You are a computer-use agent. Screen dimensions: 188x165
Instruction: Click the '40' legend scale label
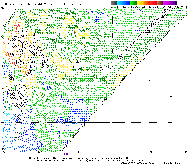tap(163, 7)
